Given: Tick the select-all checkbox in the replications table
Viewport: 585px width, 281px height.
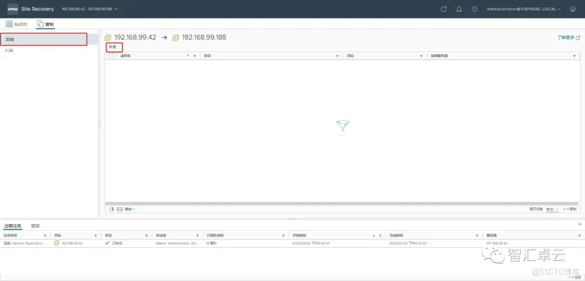Looking at the screenshot, I should coord(111,56).
